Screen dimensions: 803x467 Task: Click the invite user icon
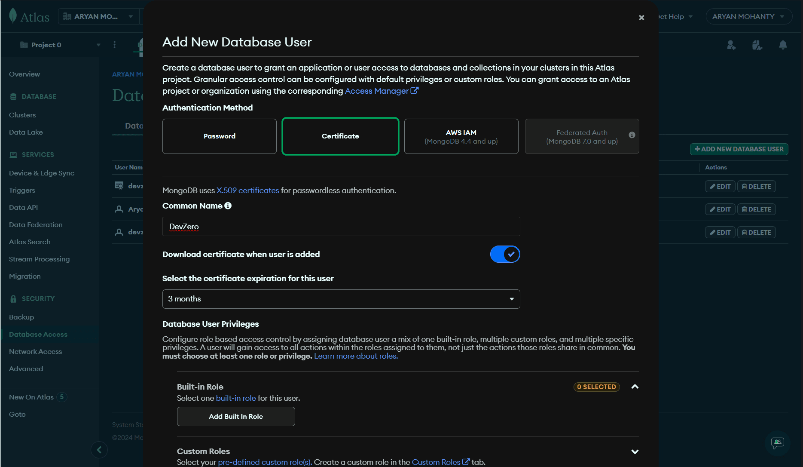coord(731,45)
